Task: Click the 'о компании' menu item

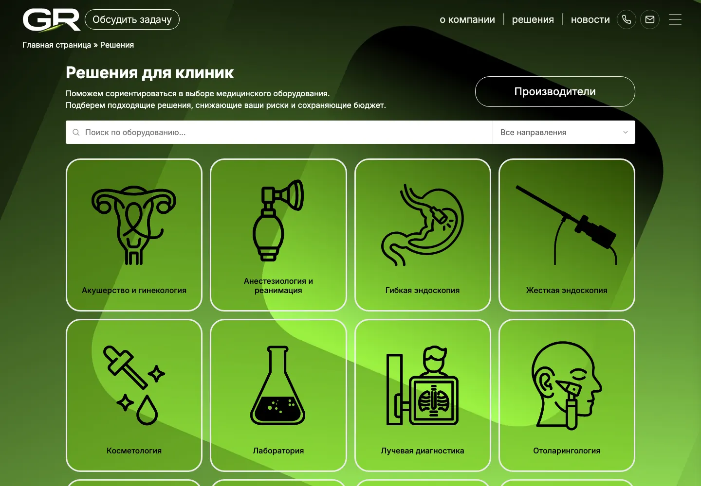Action: tap(467, 19)
